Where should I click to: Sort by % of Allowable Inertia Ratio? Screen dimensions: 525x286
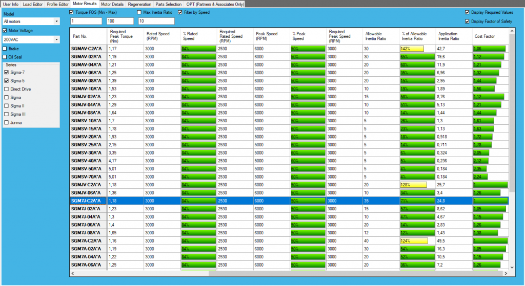tap(417, 36)
